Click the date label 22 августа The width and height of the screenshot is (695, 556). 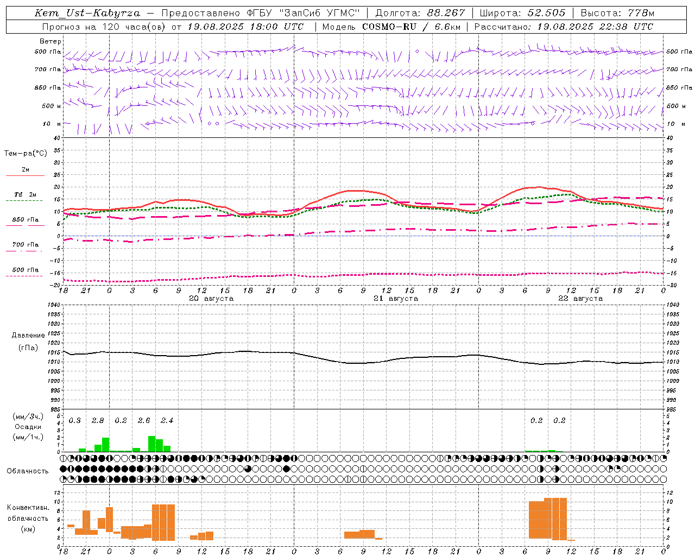(x=580, y=299)
